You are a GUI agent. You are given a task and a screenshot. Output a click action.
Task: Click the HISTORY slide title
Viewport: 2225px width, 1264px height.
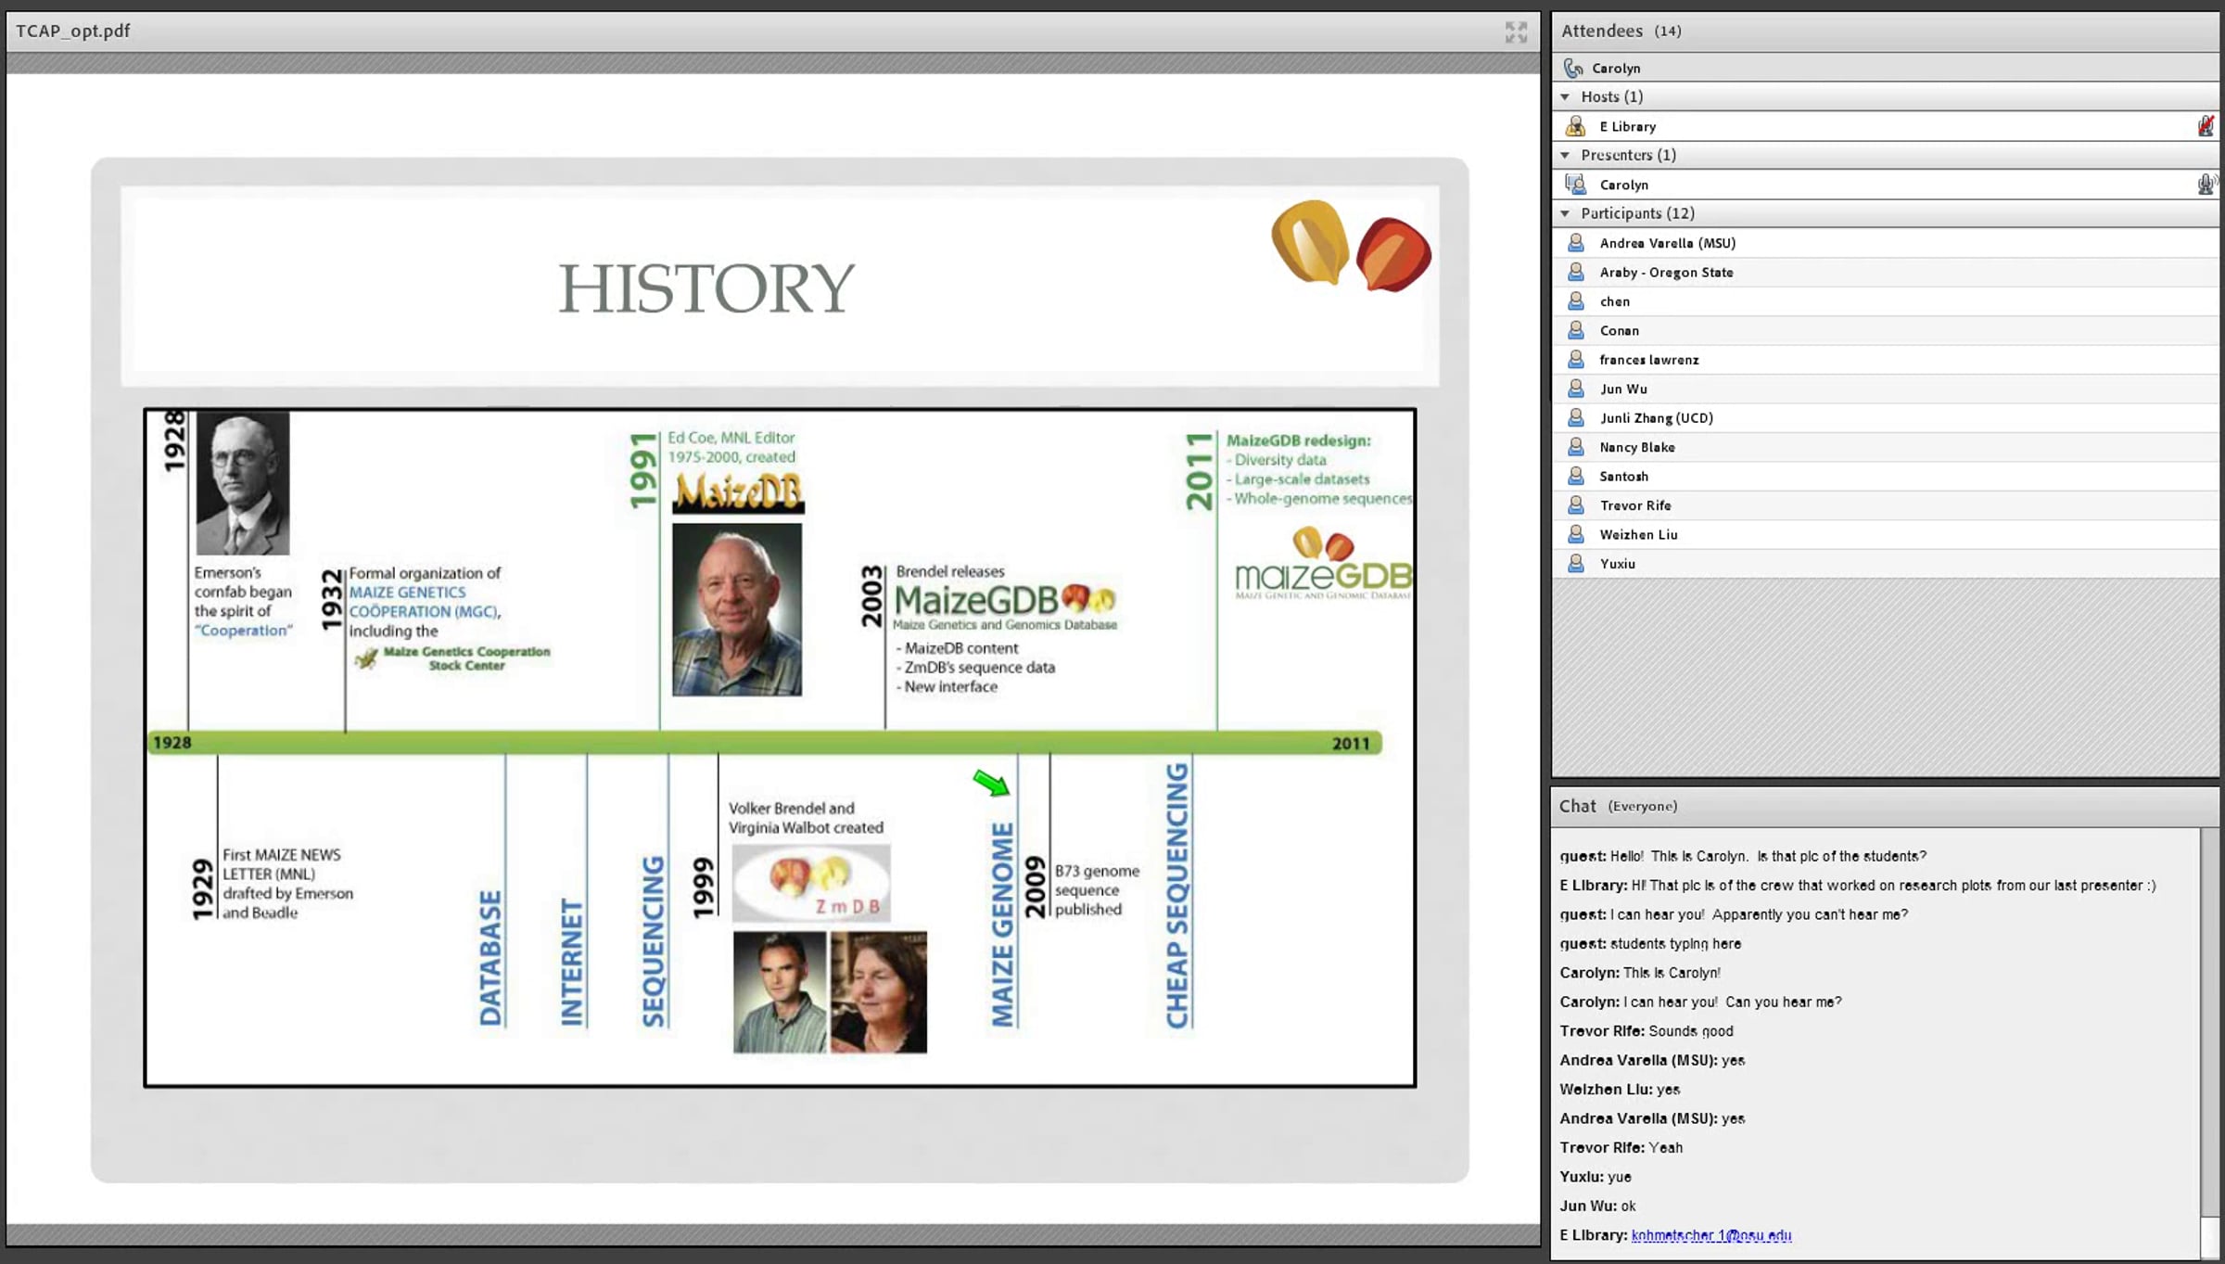pyautogui.click(x=706, y=288)
